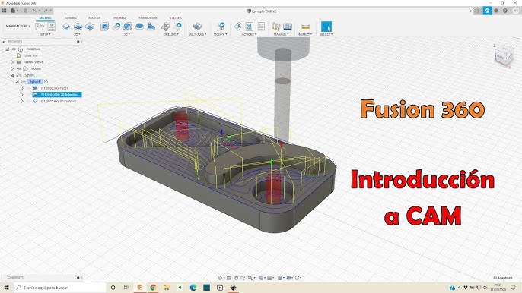Expand the ACTIONS dropdown
This screenshot has height=293, width=522.
tap(250, 34)
